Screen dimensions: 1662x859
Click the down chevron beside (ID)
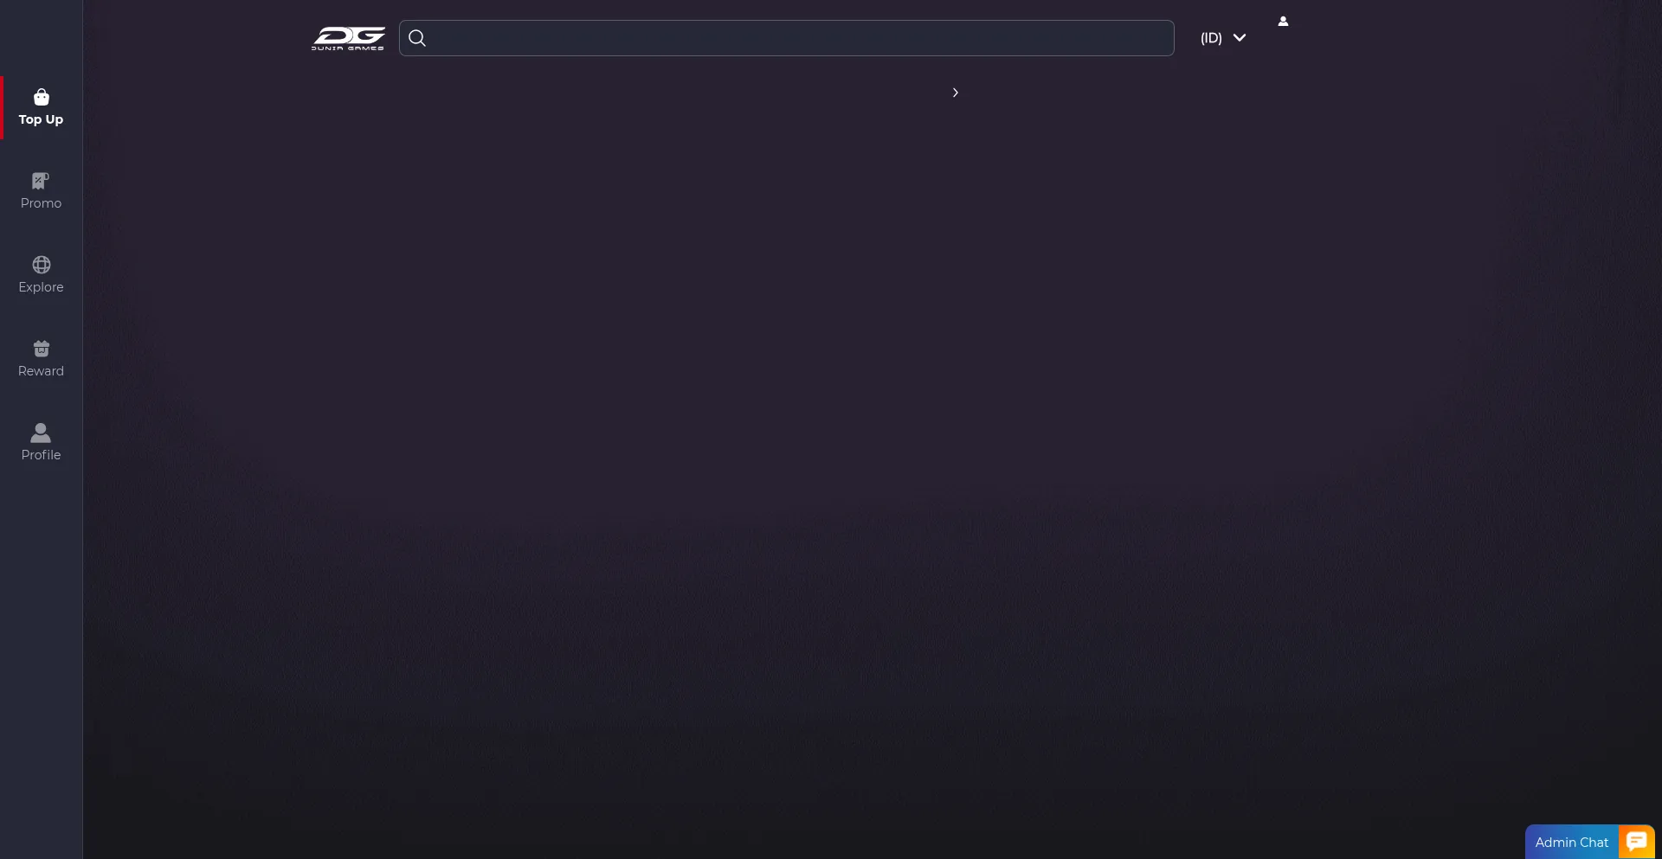coord(1240,38)
